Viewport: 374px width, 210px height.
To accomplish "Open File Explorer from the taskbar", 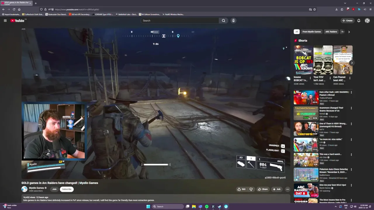I will coord(194,206).
